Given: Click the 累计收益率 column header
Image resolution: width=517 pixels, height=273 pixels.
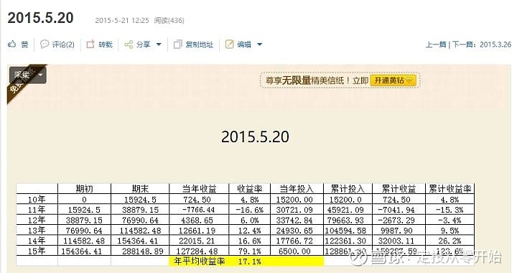Looking at the screenshot, I should point(450,189).
